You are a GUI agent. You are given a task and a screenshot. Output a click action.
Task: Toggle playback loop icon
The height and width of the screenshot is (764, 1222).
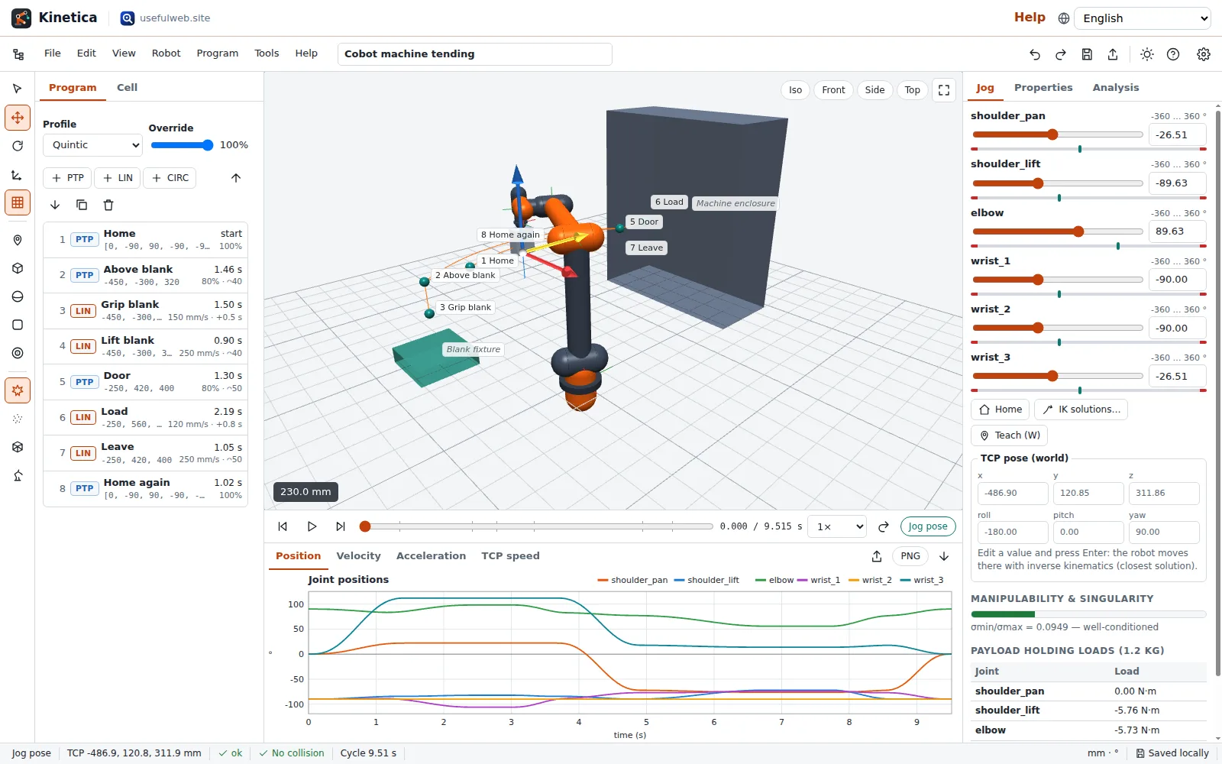point(884,526)
